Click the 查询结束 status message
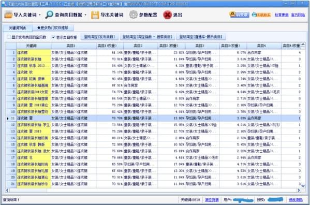Screen dimensions: 310x205 coord(11,200)
